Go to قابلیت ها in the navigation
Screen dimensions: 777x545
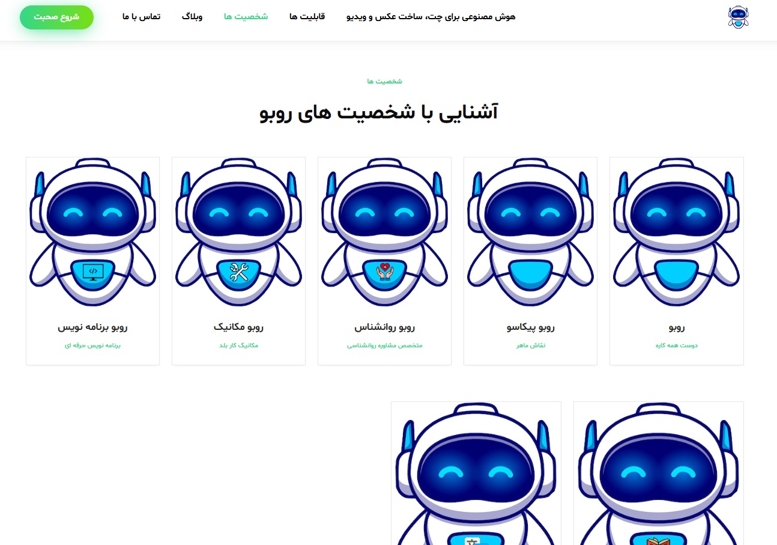pyautogui.click(x=307, y=17)
